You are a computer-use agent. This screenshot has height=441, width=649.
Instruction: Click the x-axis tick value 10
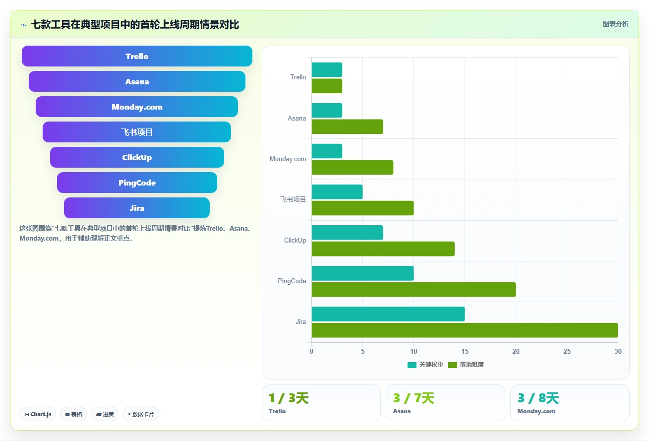point(413,351)
